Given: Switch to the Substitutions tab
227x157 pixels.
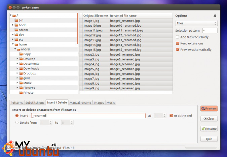Looking at the screenshot, I should [x=35, y=102].
